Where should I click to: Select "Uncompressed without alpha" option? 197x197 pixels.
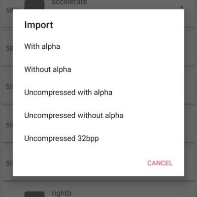click(x=98, y=115)
